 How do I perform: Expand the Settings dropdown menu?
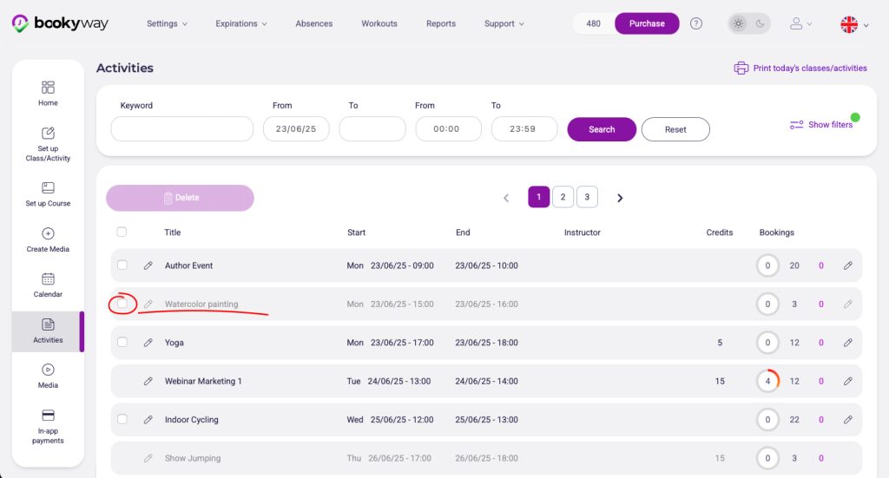pyautogui.click(x=167, y=23)
